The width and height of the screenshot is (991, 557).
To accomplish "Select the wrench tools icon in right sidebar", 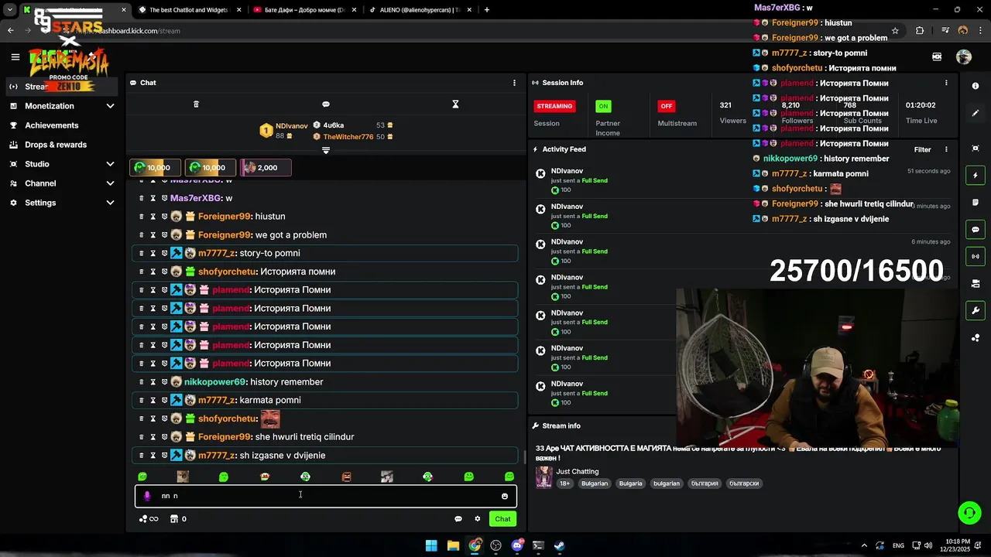I will coord(976,311).
